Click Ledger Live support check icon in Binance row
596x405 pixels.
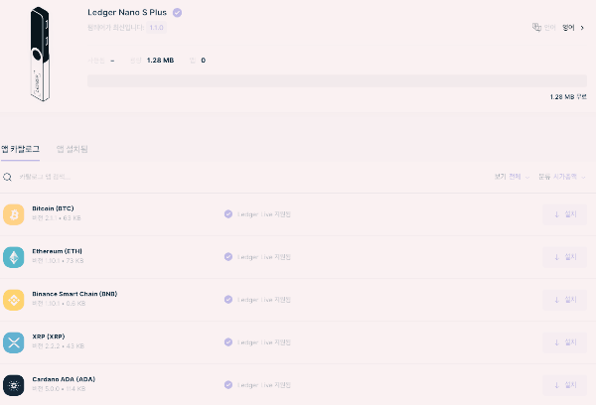click(228, 300)
